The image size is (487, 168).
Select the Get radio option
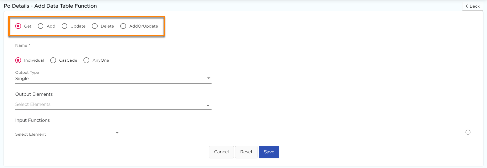tap(18, 26)
